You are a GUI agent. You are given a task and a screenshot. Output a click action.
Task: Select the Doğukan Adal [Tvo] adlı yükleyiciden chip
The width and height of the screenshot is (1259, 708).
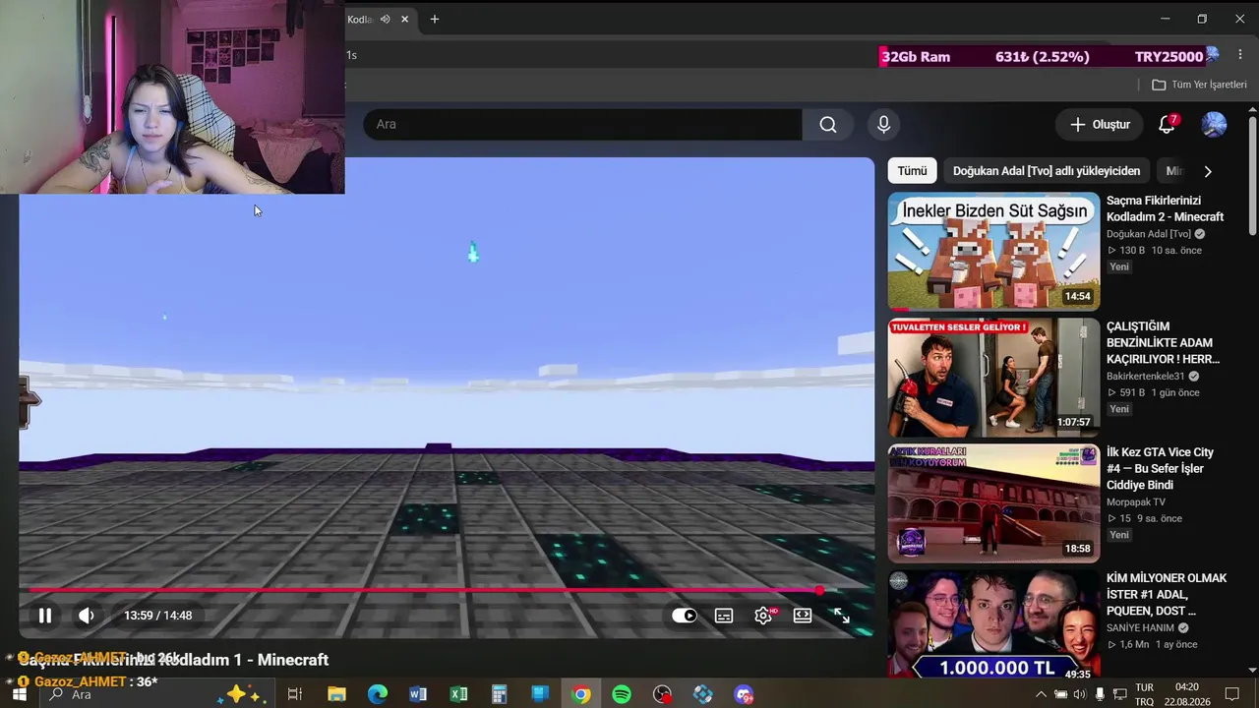1047,171
